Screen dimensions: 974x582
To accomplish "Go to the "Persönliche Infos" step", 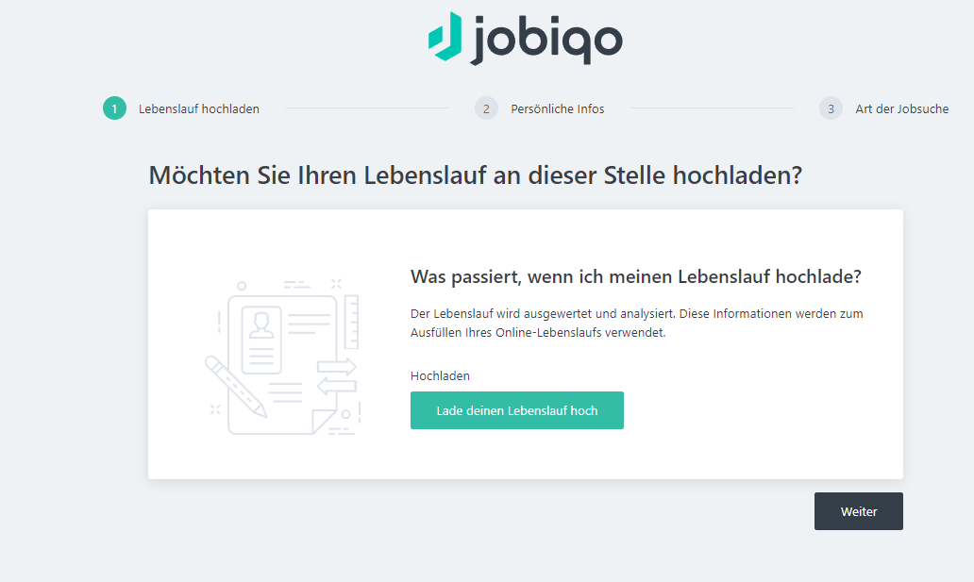I will (x=558, y=108).
